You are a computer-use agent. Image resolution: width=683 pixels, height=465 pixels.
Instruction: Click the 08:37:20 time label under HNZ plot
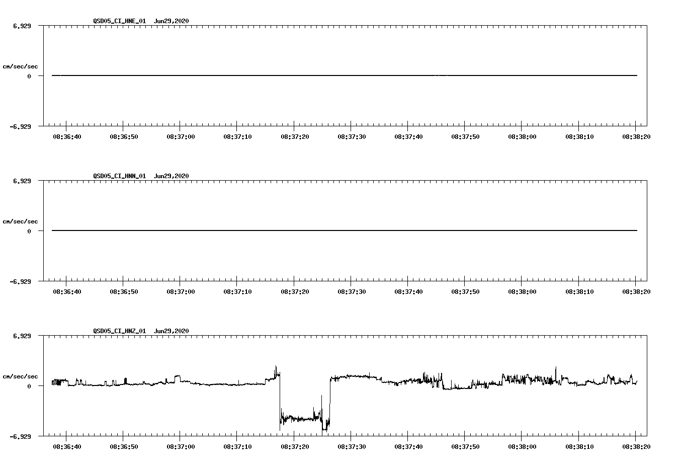(295, 447)
